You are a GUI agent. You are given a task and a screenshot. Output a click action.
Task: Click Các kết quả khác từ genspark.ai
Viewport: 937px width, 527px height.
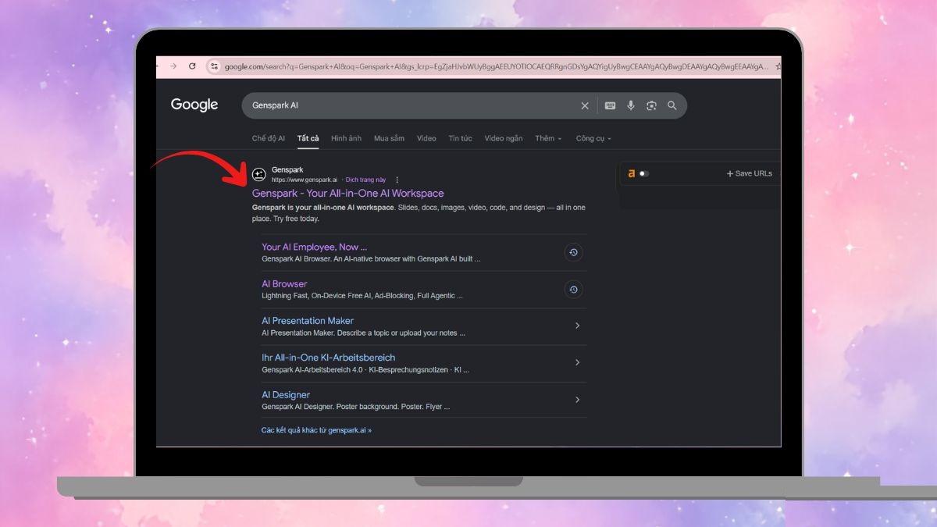316,430
